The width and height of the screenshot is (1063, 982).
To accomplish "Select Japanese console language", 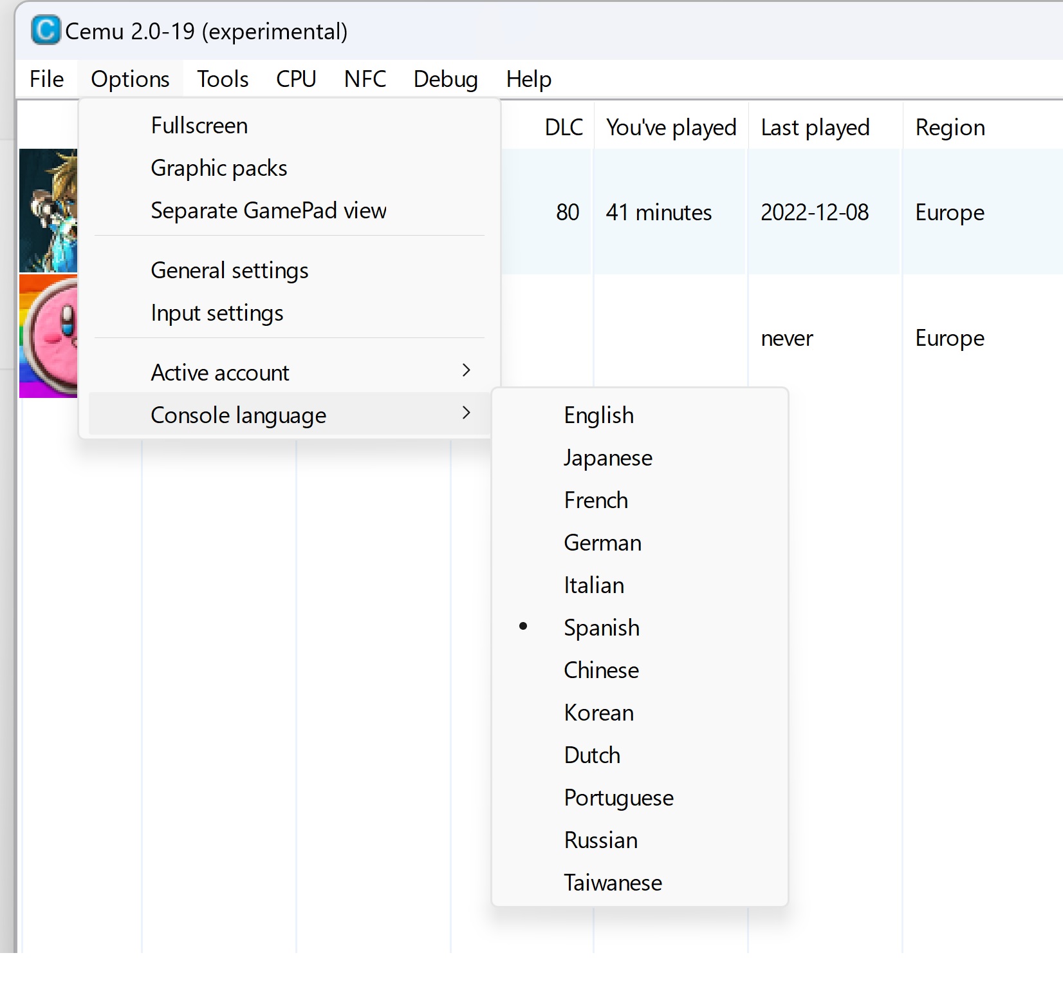I will (x=640, y=458).
